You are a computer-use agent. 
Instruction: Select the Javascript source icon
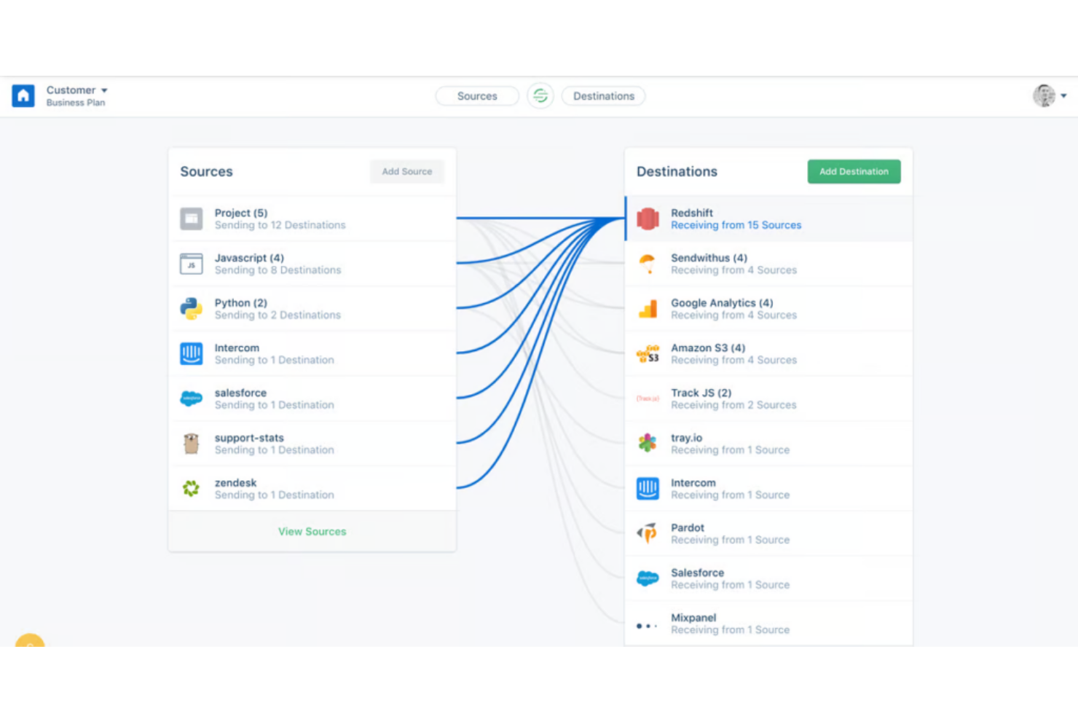click(190, 264)
